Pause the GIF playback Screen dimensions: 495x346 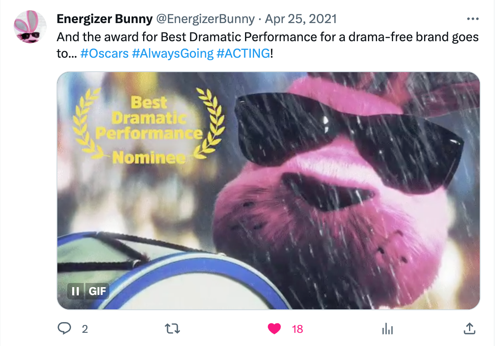click(x=75, y=291)
